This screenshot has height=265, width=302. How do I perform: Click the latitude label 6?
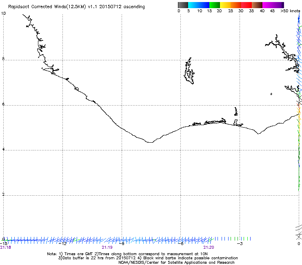tap(3, 104)
